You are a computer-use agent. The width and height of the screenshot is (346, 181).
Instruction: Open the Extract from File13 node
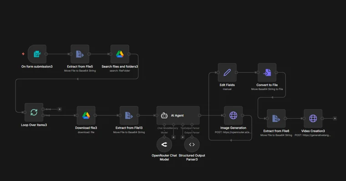(129, 116)
